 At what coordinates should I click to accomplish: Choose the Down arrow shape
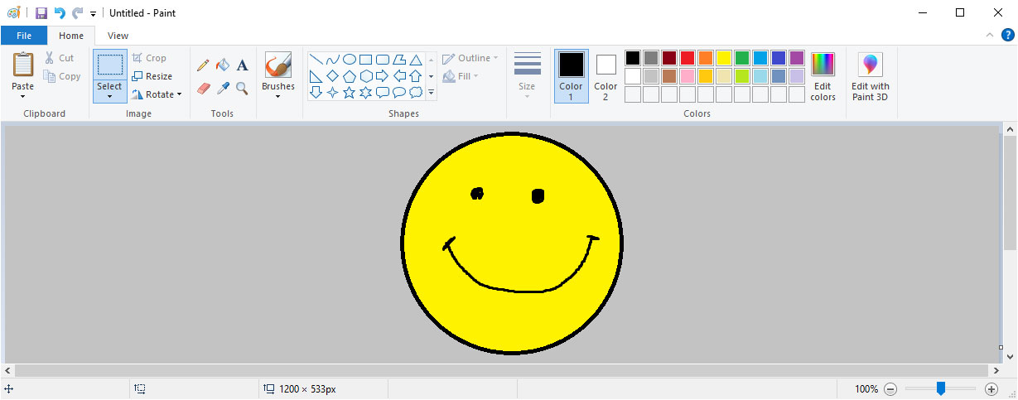click(316, 93)
